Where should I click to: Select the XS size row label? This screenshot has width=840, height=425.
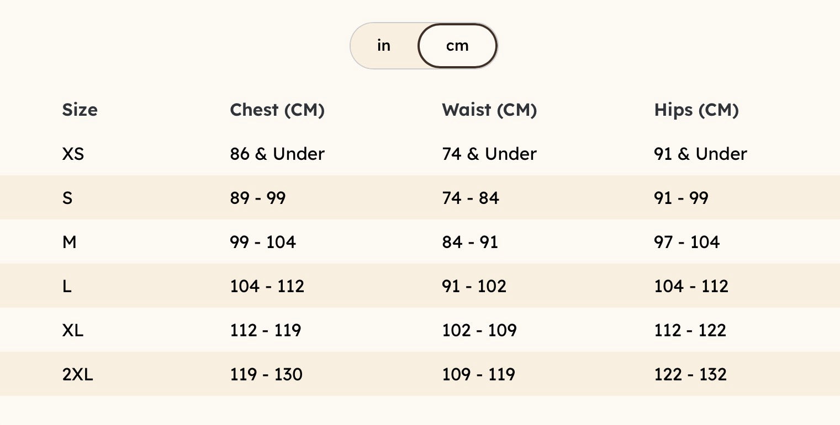(x=73, y=154)
